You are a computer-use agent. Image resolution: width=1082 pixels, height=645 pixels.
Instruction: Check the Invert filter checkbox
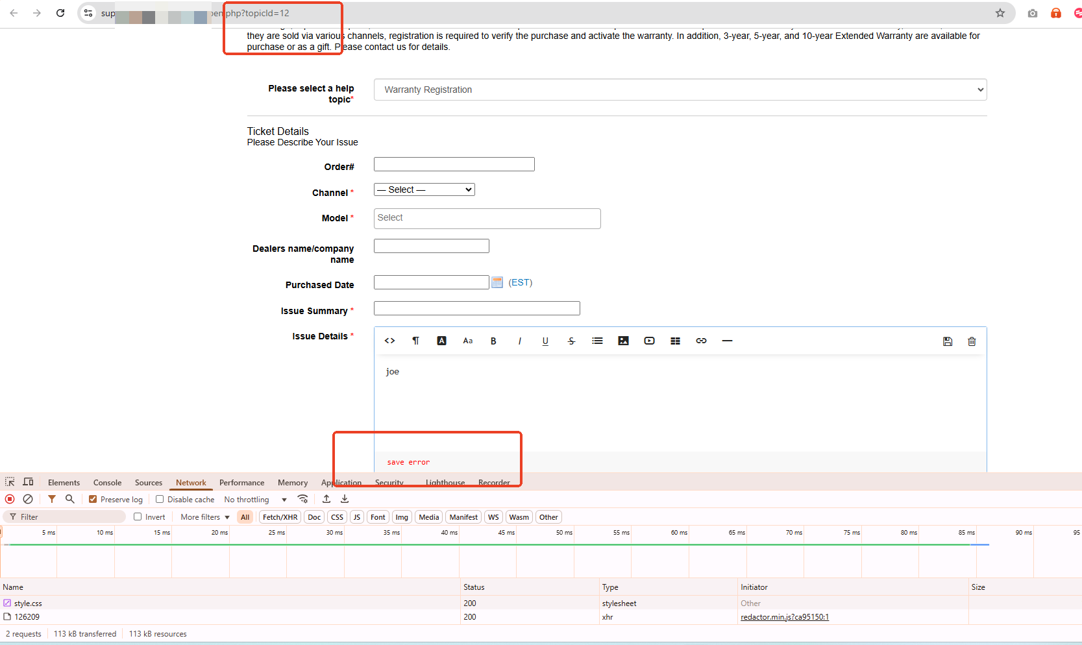138,517
